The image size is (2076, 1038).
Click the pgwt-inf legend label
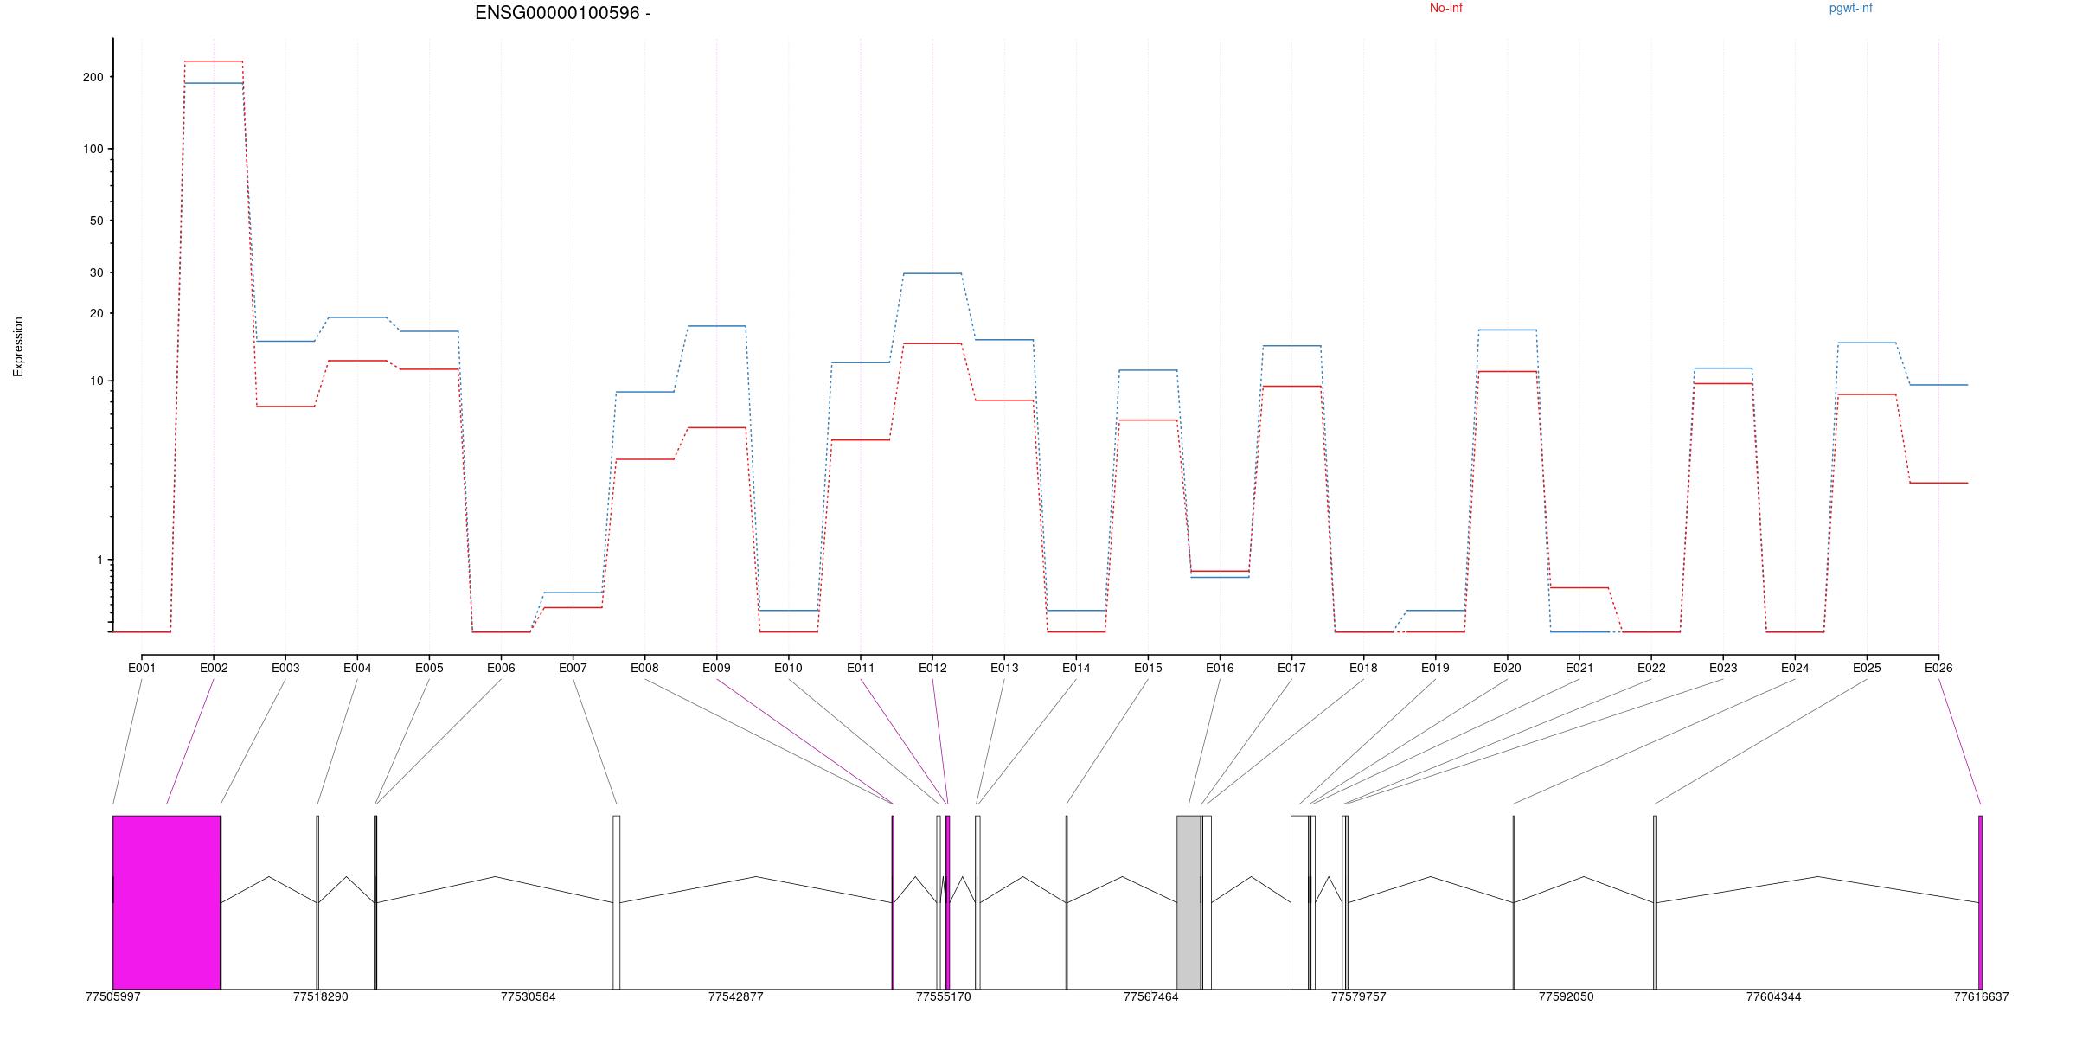click(x=1850, y=8)
